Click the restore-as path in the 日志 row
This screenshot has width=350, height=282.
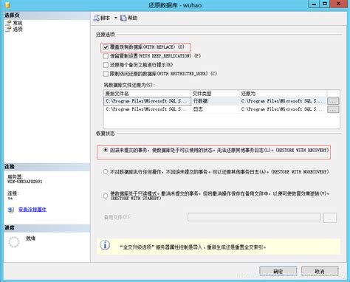(284, 109)
